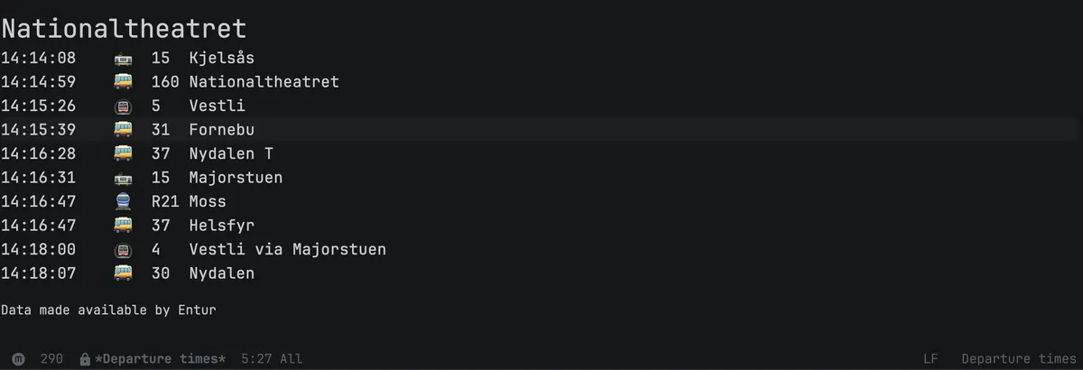Viewport: 1083px width, 370px height.
Task: Click the metro icon for line 5 Vestli
Action: click(x=123, y=106)
